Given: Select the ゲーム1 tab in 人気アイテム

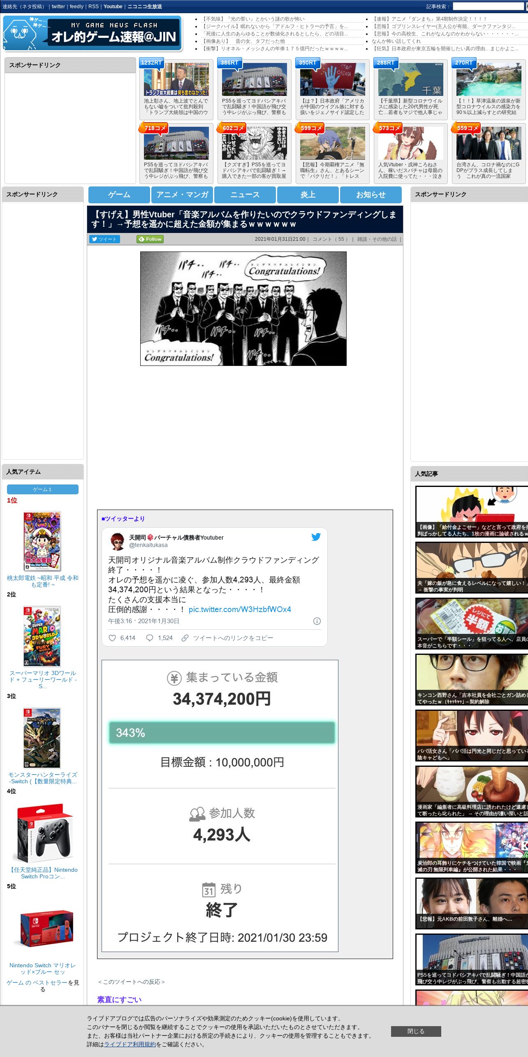Looking at the screenshot, I should coord(43,489).
